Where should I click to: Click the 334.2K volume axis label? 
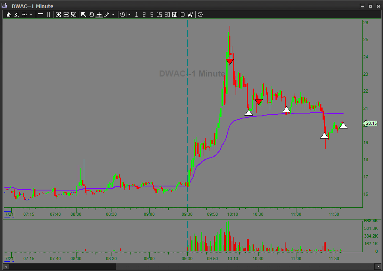click(x=371, y=236)
